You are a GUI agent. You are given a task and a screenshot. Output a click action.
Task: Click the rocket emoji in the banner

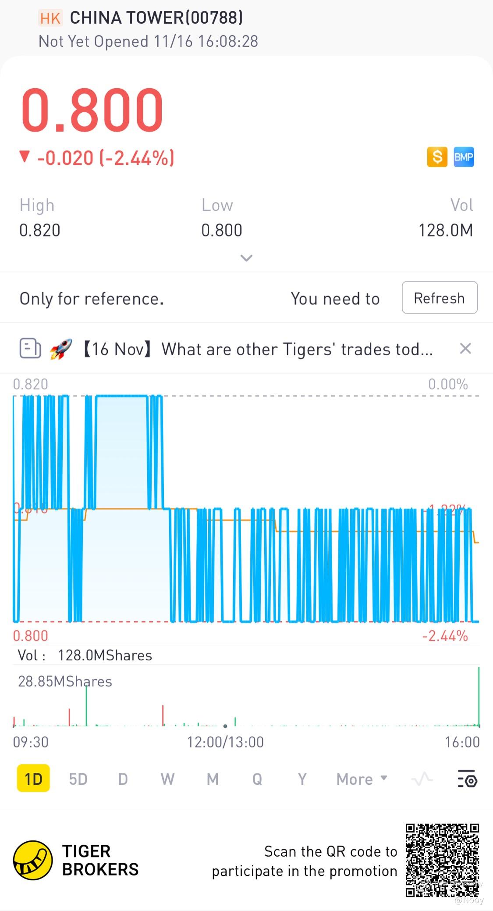60,350
